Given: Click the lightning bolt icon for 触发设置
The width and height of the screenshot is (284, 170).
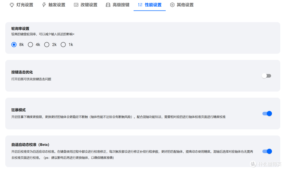Looking at the screenshot, I should pyautogui.click(x=44, y=5).
